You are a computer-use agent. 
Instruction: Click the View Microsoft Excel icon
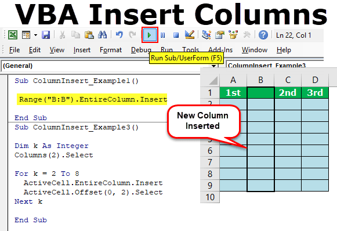click(13, 35)
